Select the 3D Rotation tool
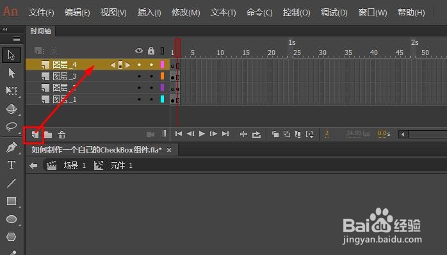This screenshot has height=255, width=447. (x=12, y=109)
